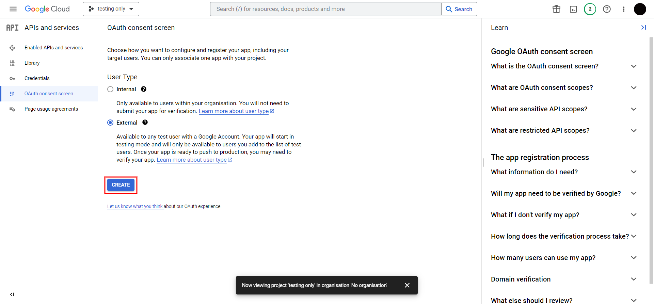Click the User Type heading text
The image size is (654, 304).
[x=122, y=77]
